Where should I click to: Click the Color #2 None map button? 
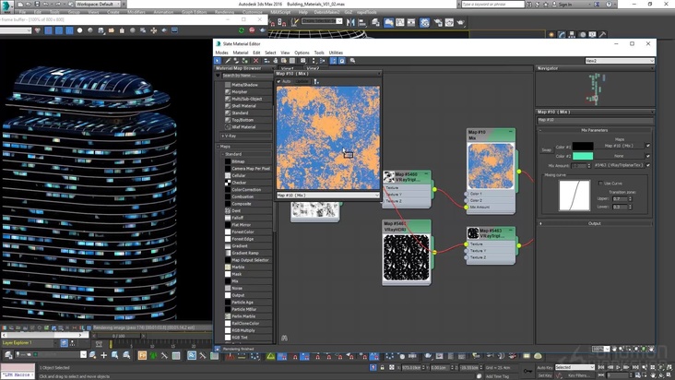[620, 155]
